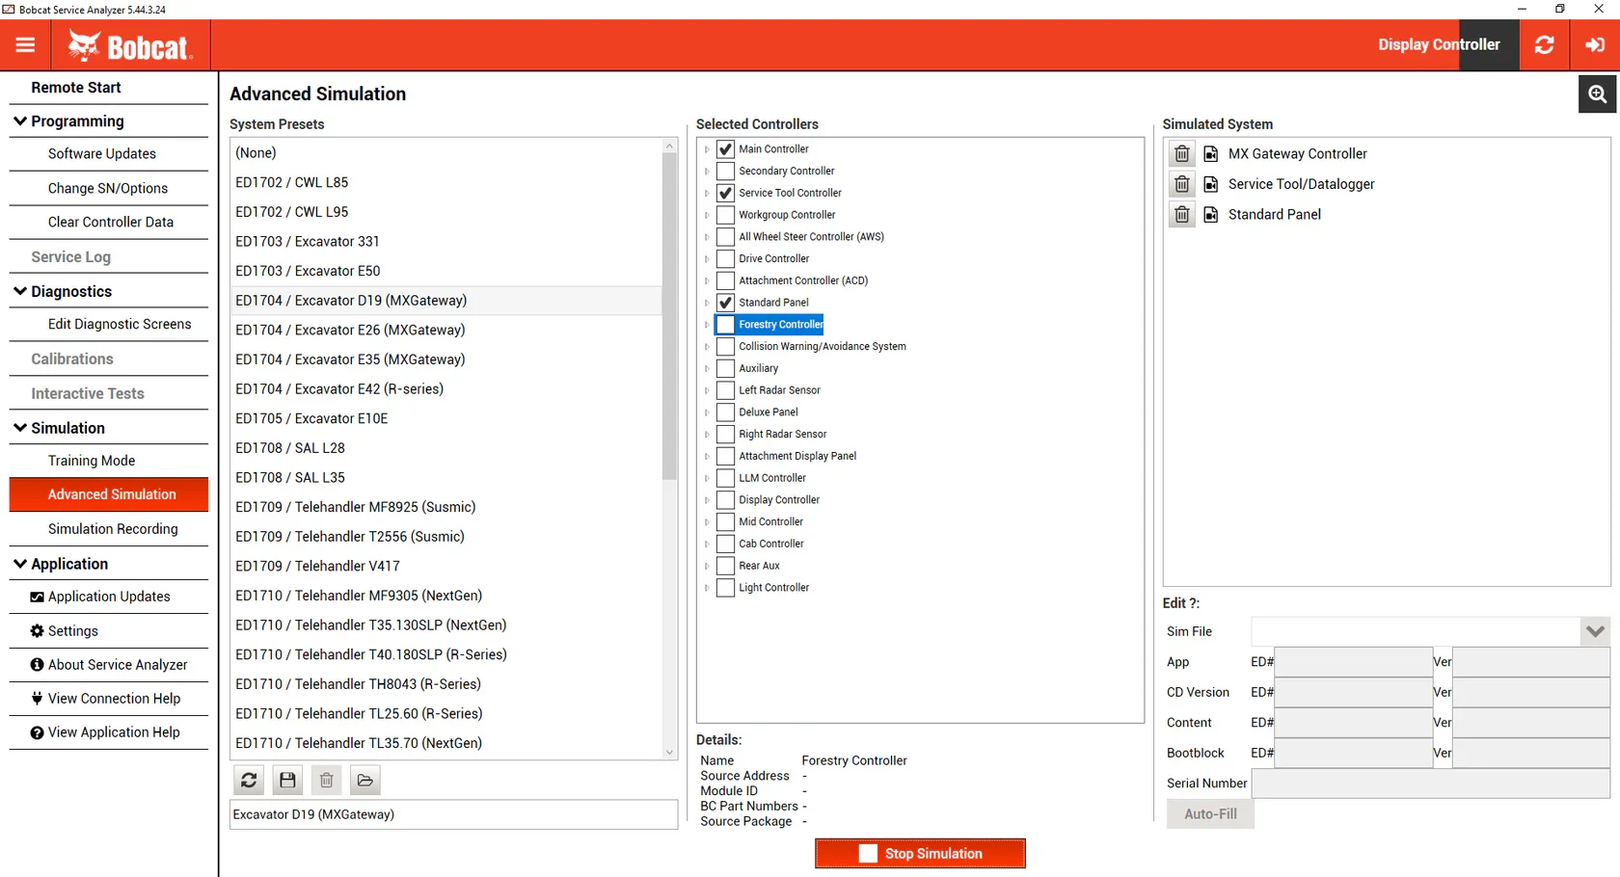Collapse the Simulation section

point(20,428)
